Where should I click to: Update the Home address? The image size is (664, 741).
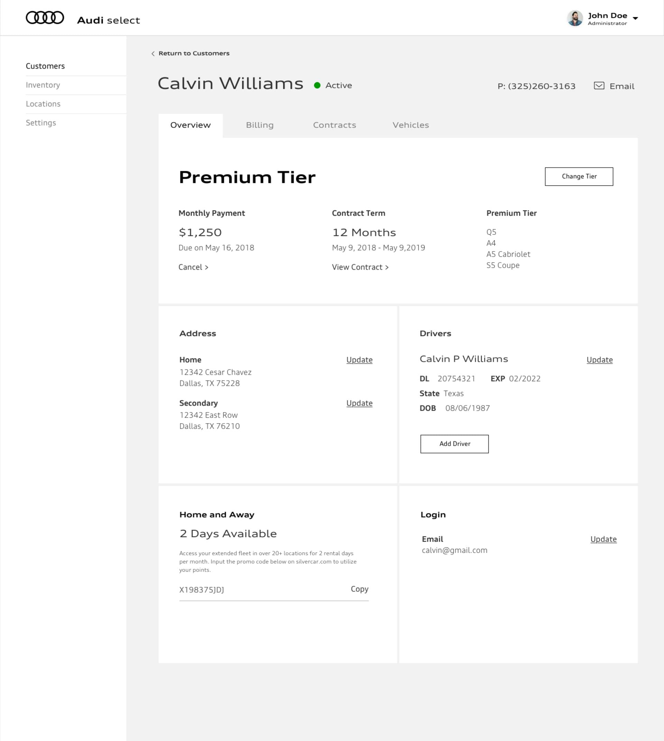coord(359,360)
